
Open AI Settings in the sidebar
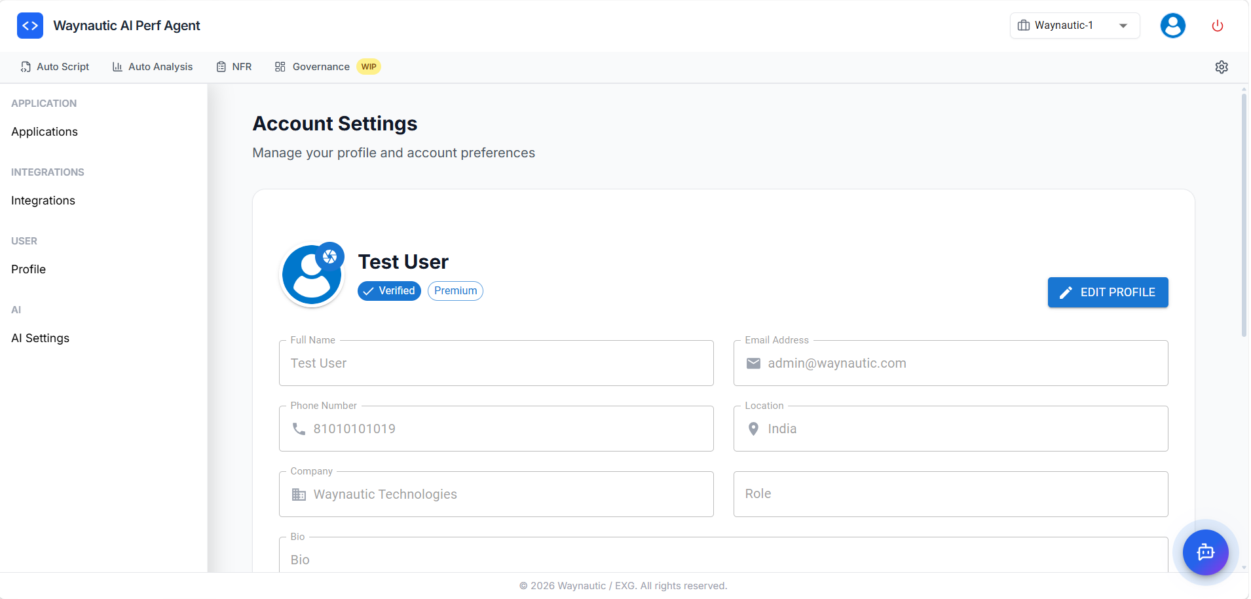tap(40, 338)
